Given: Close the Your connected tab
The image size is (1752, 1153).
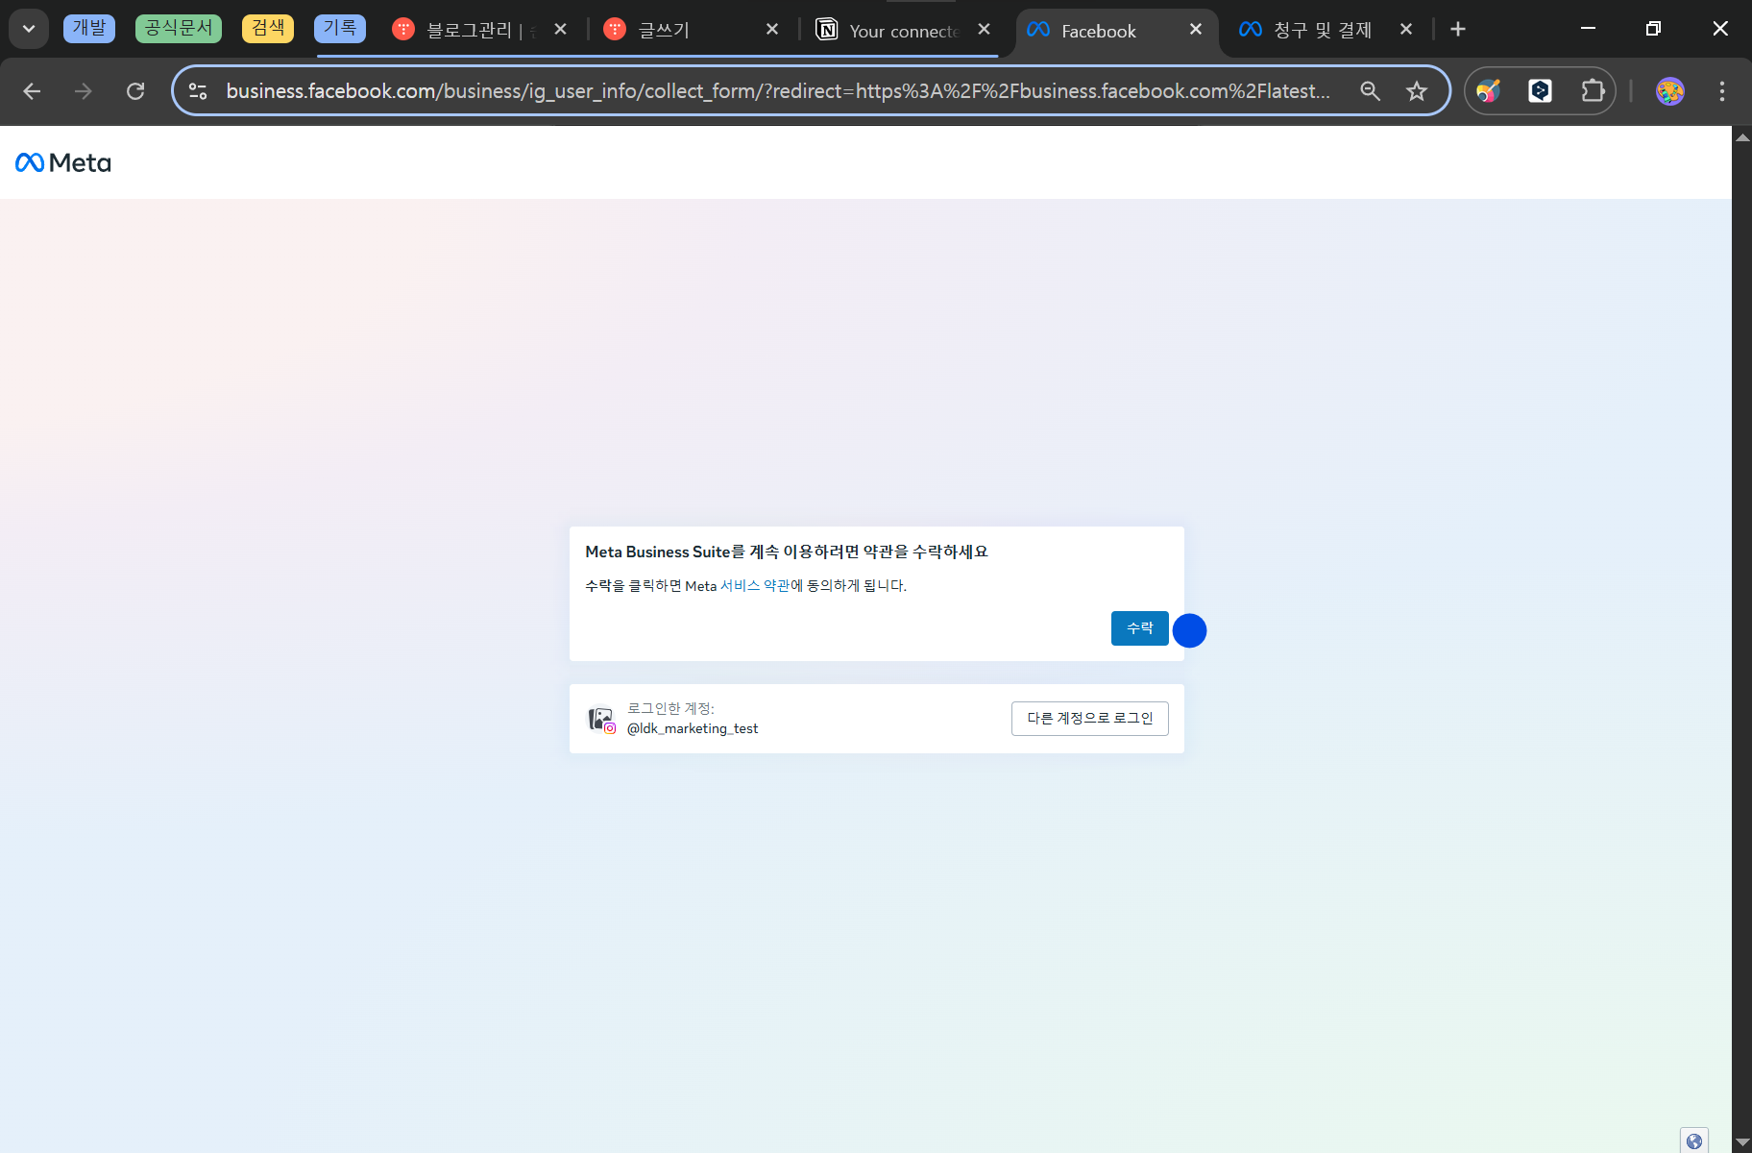Looking at the screenshot, I should point(984,30).
